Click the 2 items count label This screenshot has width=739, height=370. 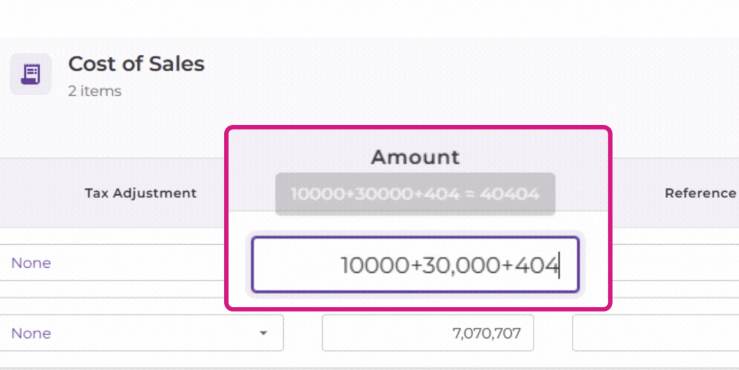click(95, 91)
